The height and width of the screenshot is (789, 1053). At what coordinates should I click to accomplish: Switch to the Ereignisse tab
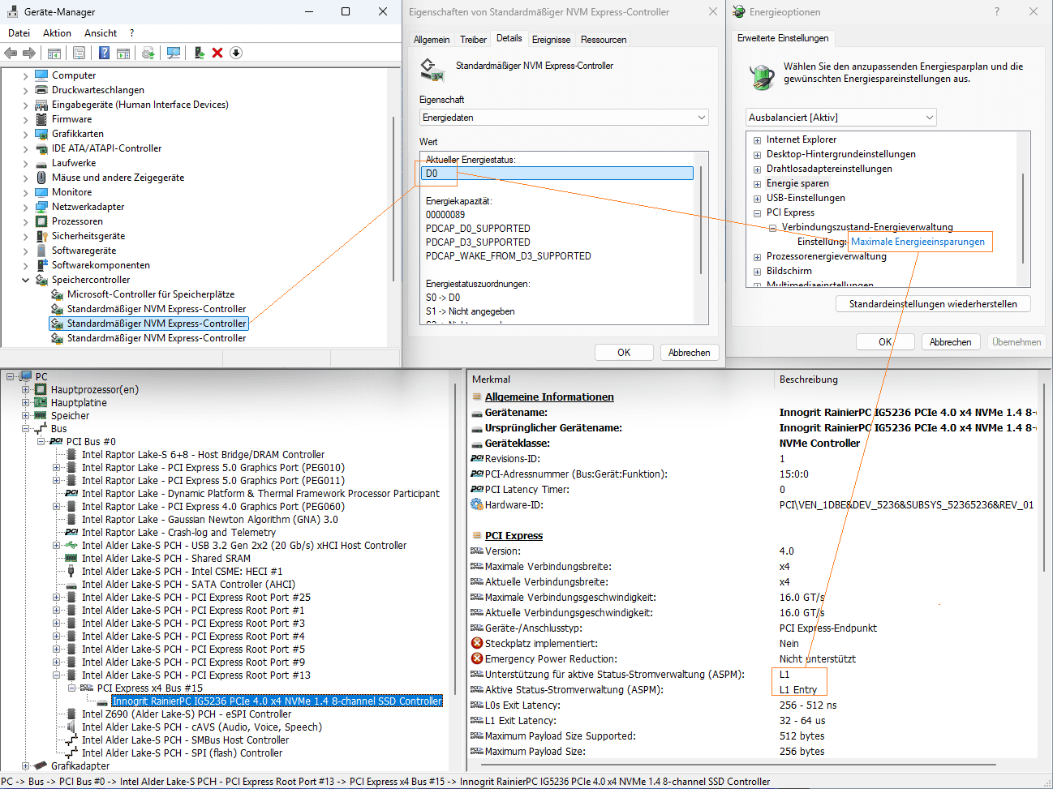[551, 40]
